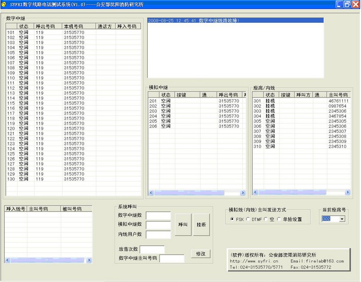This screenshot has width=361, height=282.
Task: Click the 呼入线号 table scrollbar left arrow
Action: pos(7,260)
